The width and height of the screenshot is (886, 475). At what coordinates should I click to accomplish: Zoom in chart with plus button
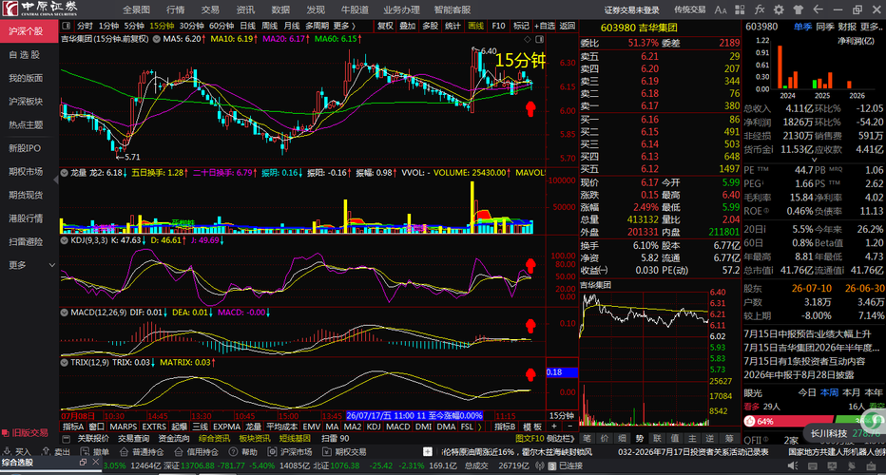[x=554, y=427]
